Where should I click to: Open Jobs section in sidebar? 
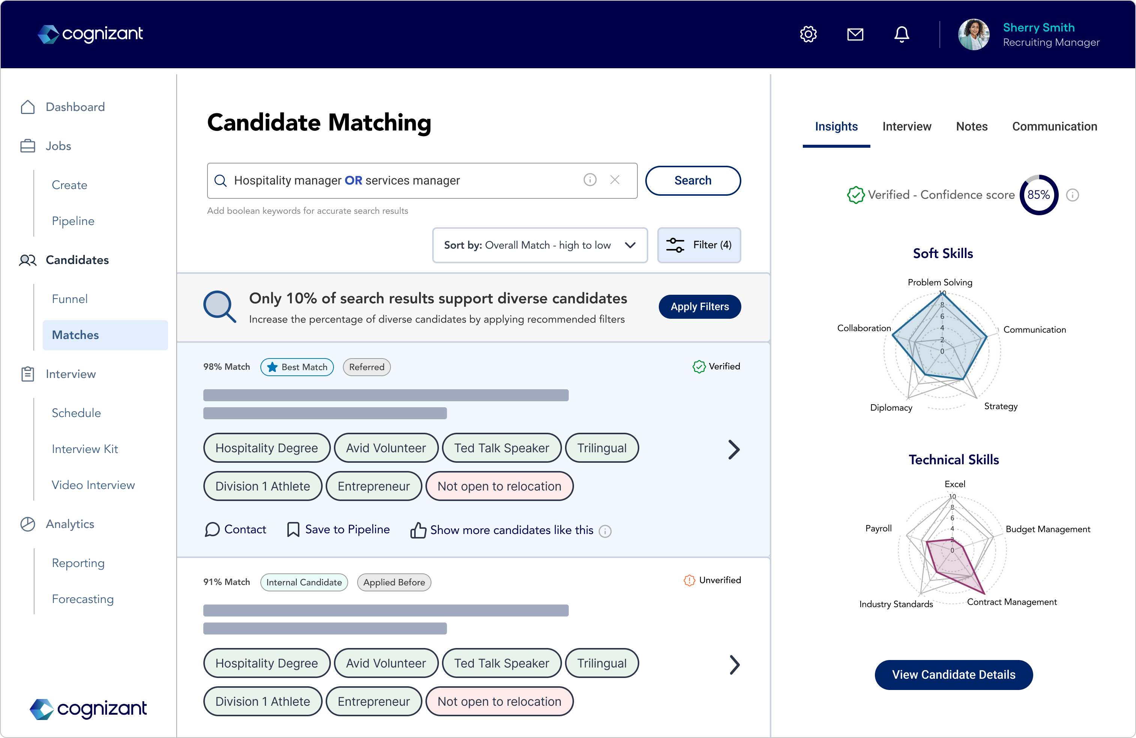(x=58, y=146)
